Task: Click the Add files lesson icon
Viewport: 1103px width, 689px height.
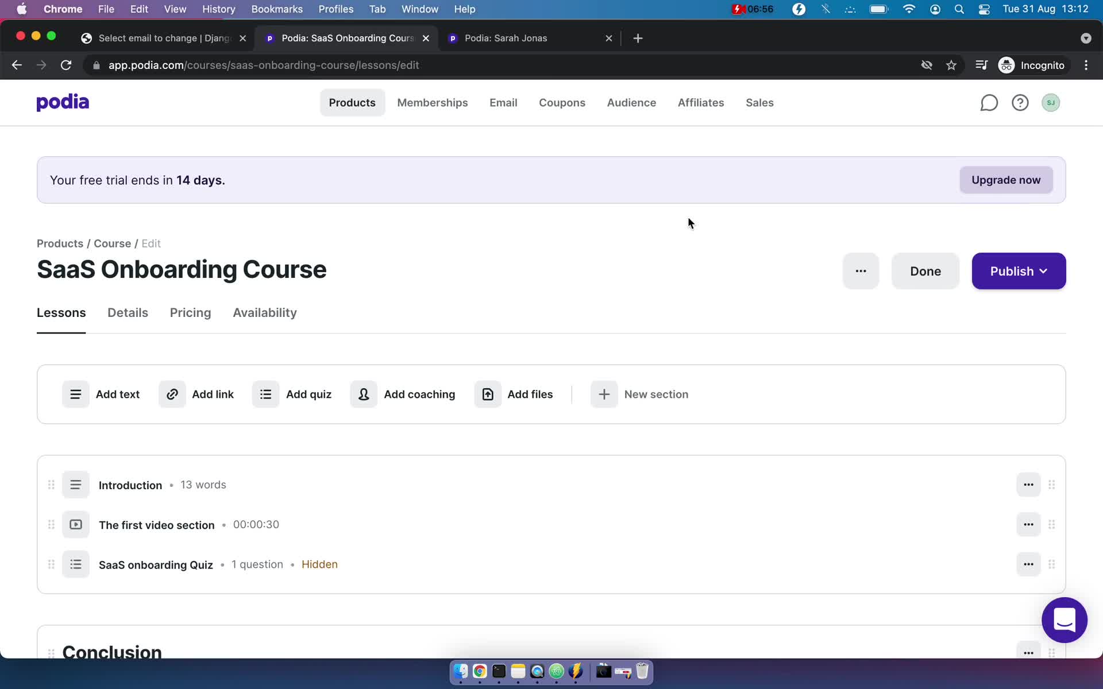Action: coord(488,394)
